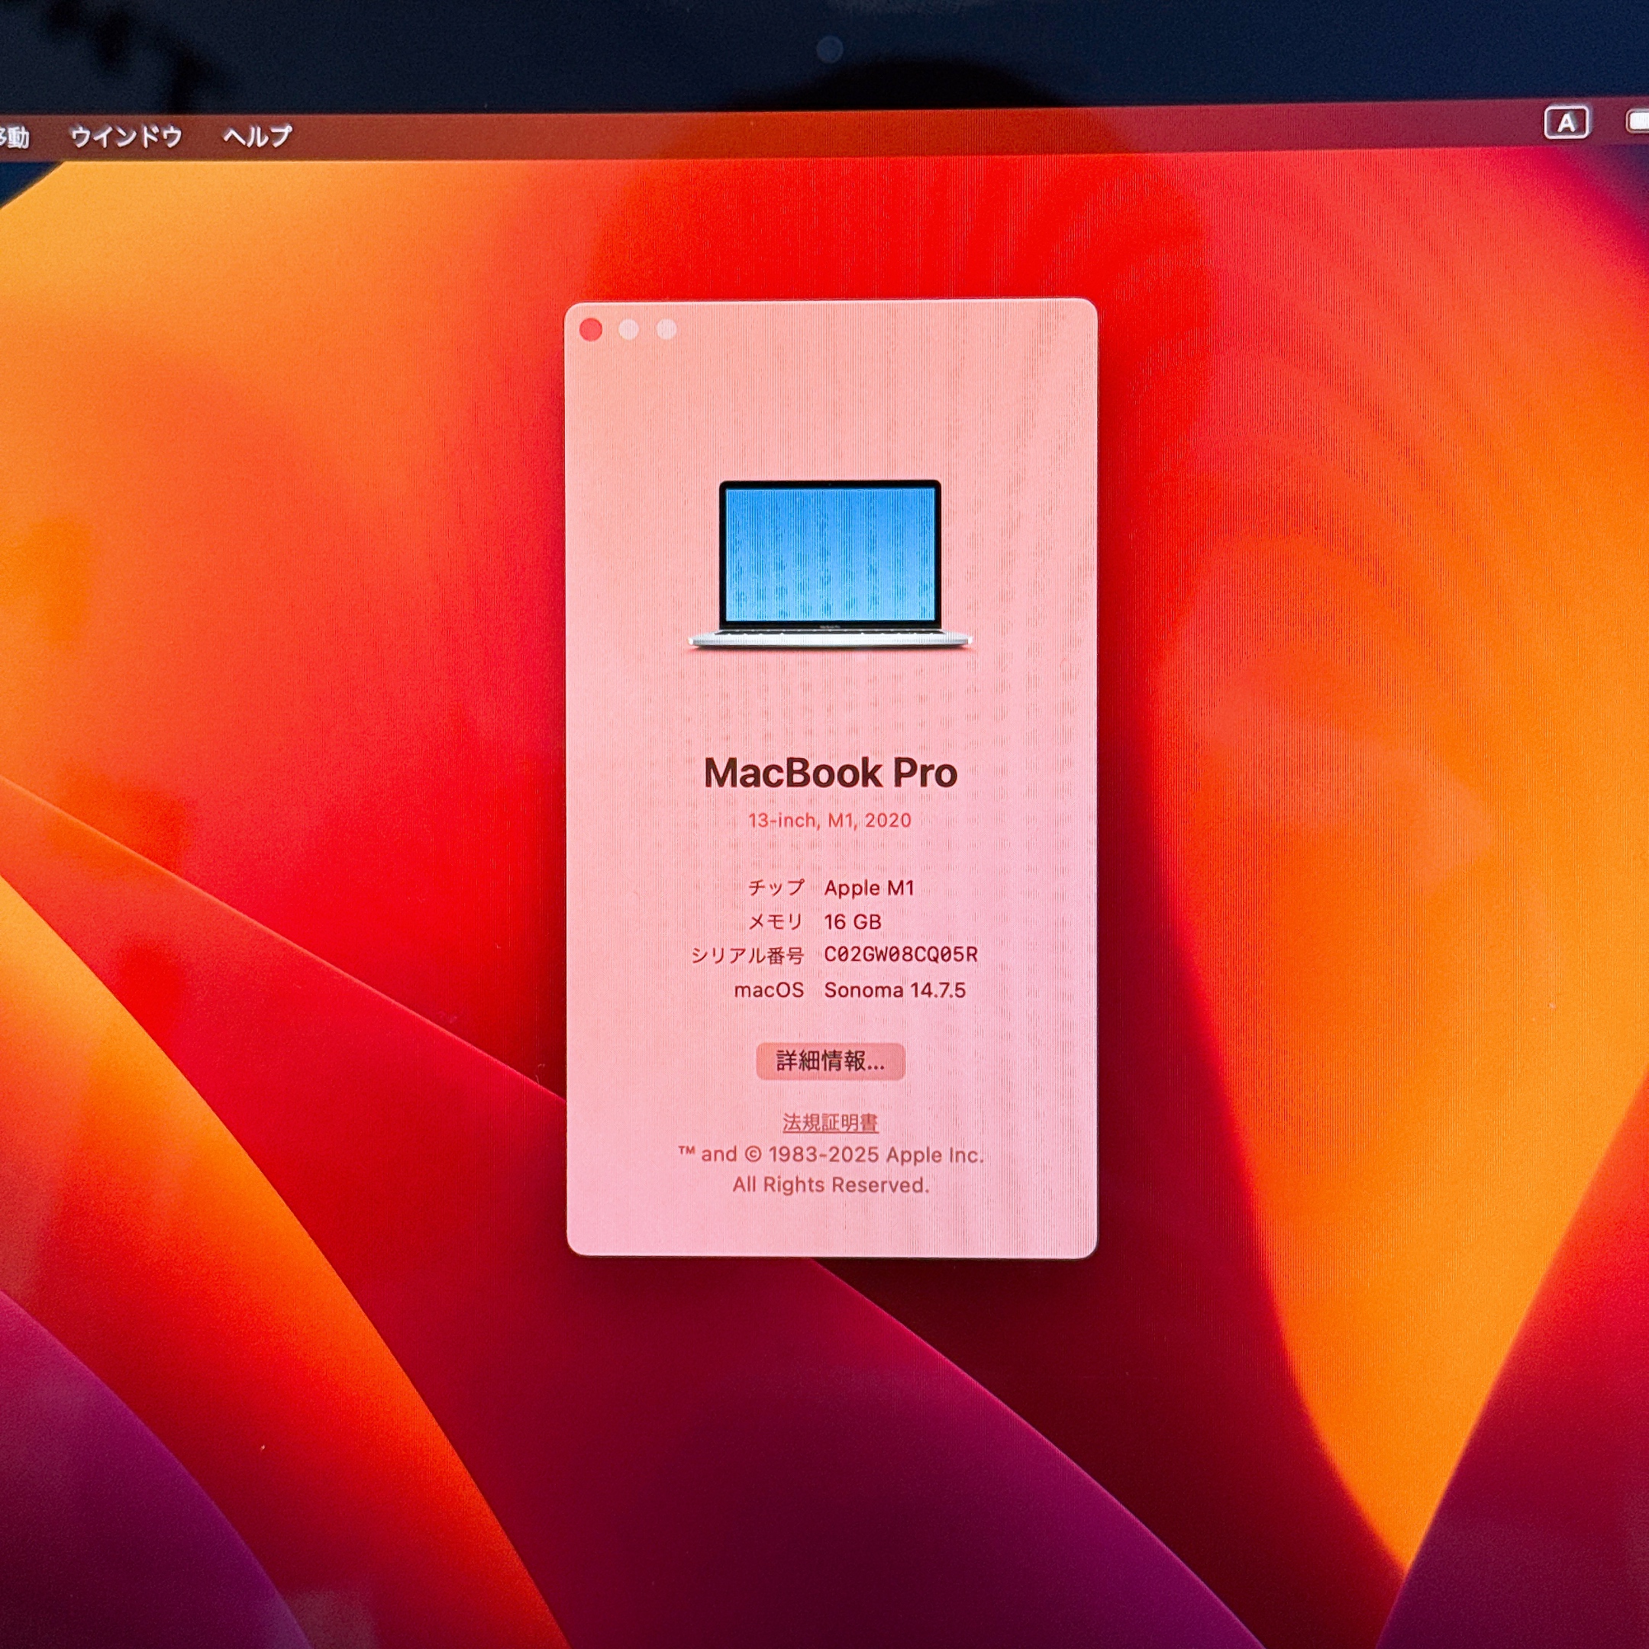
Task: Close the About This Mac window
Action: tap(591, 330)
